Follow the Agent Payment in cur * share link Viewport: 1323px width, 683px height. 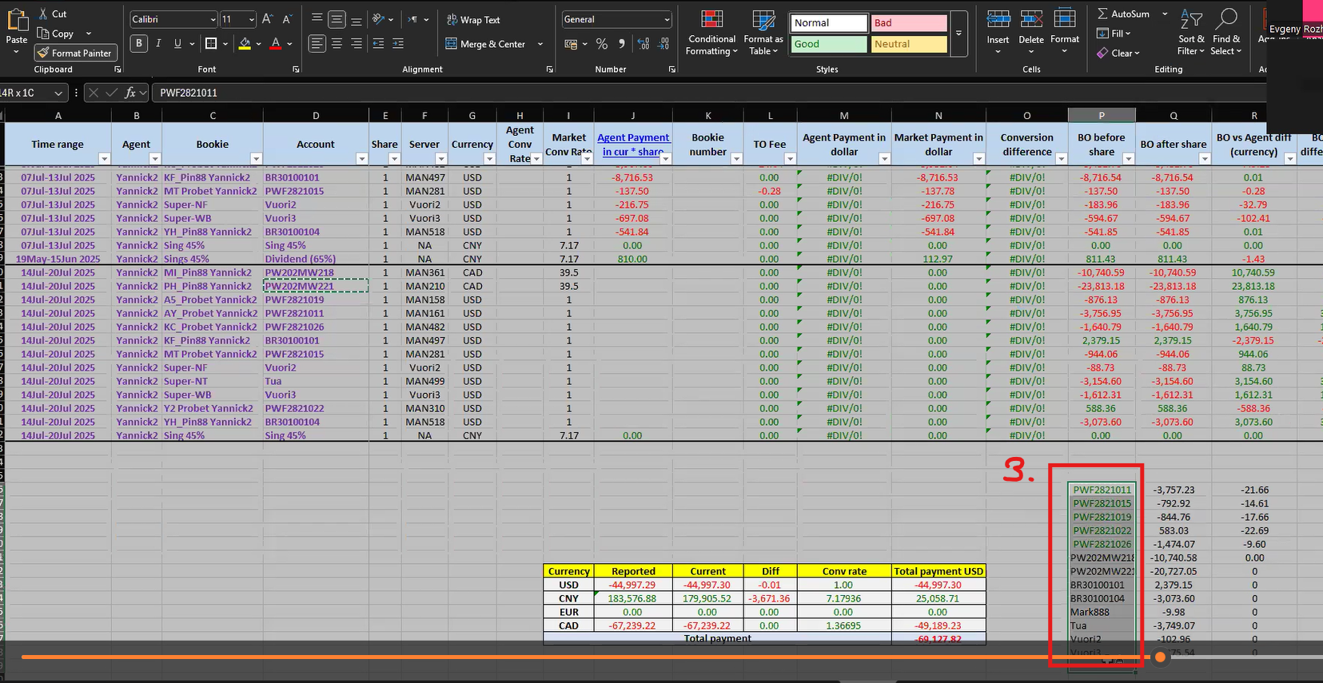point(633,145)
